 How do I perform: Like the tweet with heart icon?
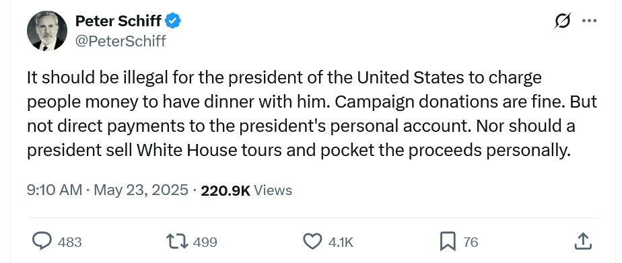312,241
